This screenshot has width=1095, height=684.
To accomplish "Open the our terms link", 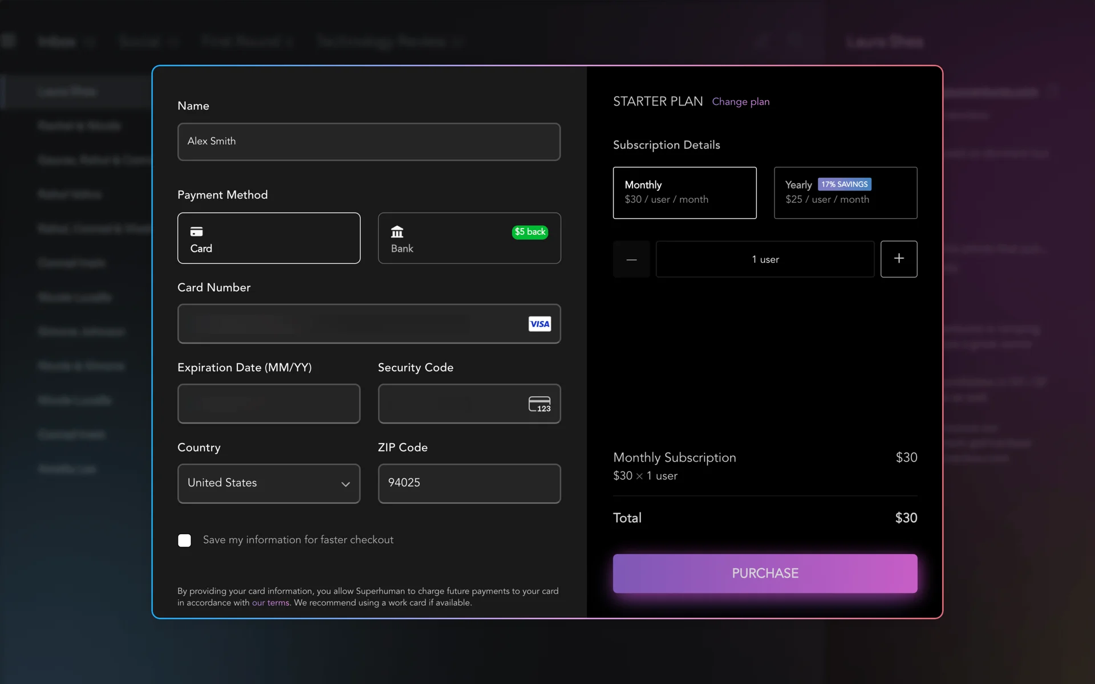I will pyautogui.click(x=270, y=602).
